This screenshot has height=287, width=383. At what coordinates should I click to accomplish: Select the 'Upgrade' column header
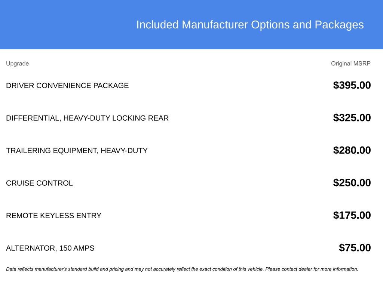tap(17, 64)
